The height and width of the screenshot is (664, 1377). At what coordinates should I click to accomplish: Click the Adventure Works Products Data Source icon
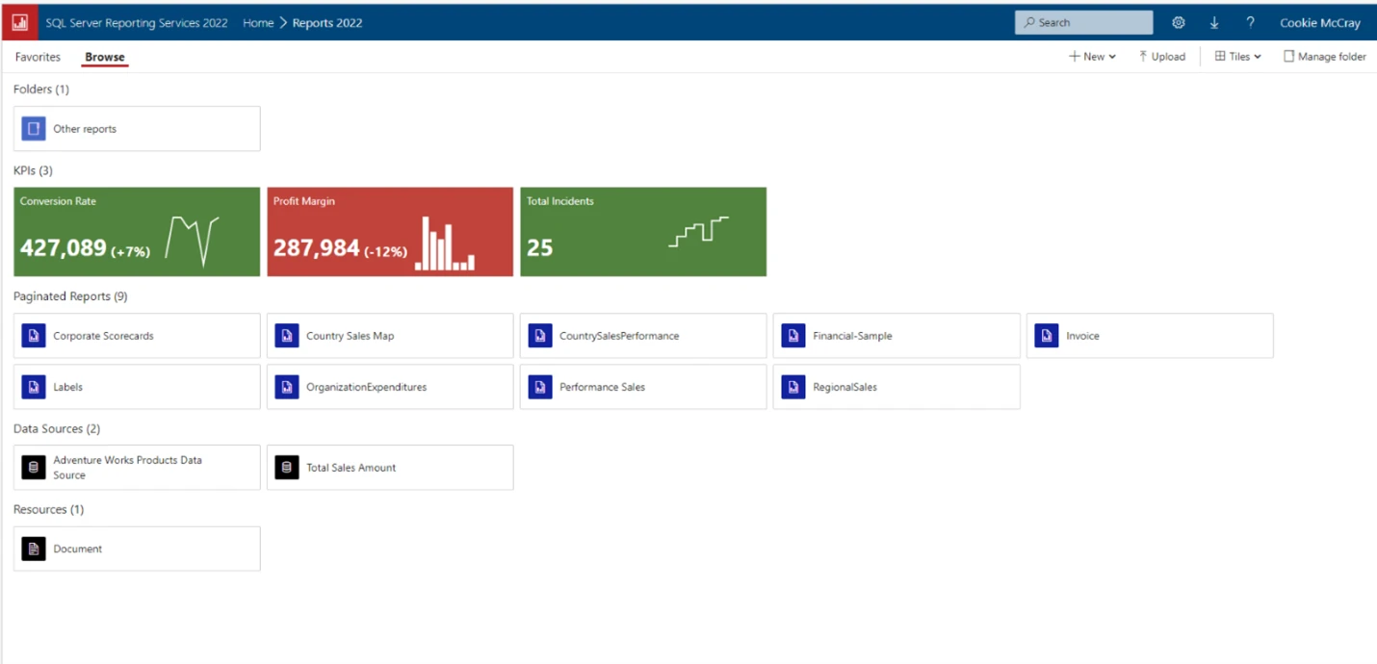coord(34,467)
